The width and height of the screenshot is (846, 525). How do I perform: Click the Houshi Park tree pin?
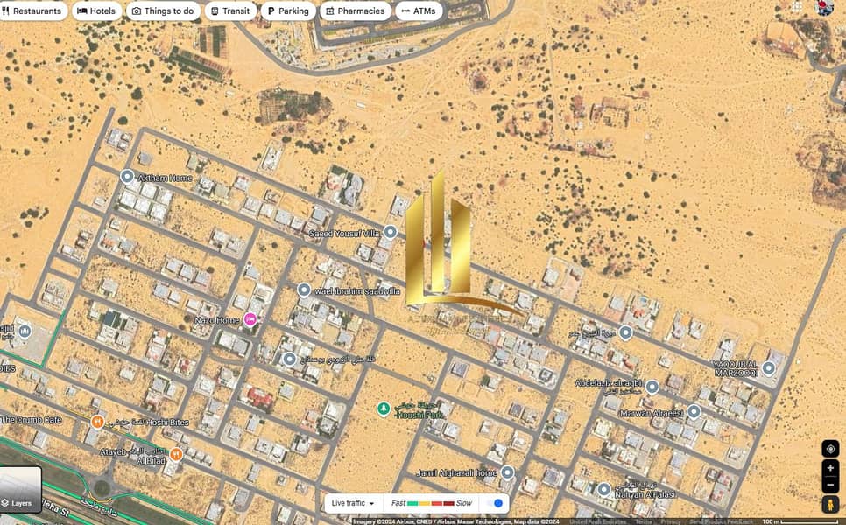pos(383,409)
